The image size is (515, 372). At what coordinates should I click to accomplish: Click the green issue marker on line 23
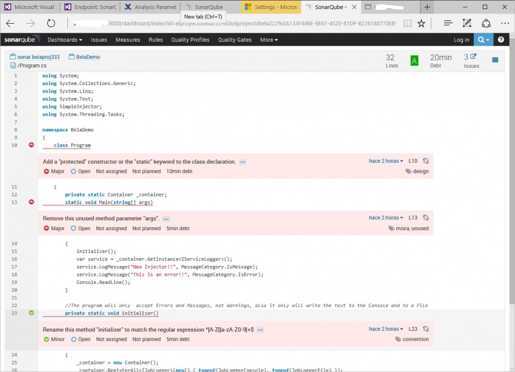pyautogui.click(x=31, y=313)
